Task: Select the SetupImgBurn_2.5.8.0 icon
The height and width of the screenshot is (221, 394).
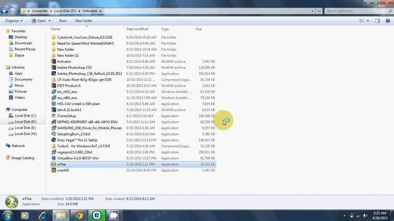Action: [x=54, y=134]
